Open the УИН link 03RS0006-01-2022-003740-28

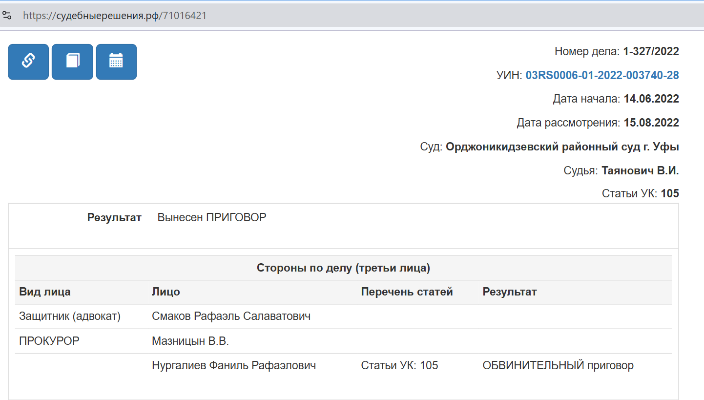tap(602, 75)
